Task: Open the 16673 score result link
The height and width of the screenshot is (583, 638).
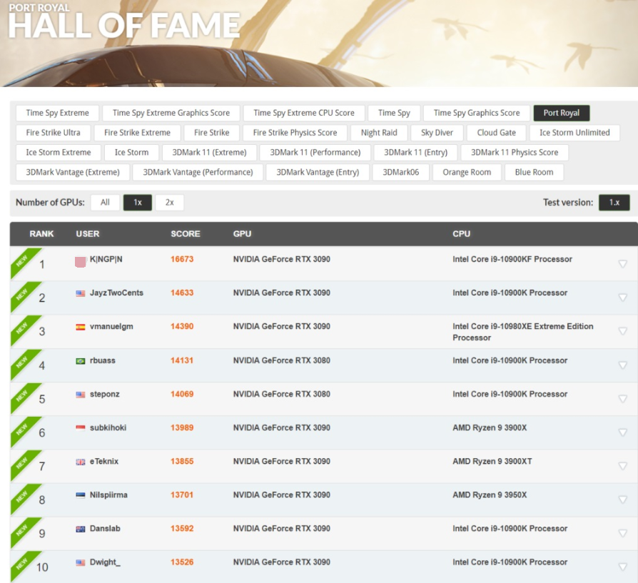Action: click(182, 259)
